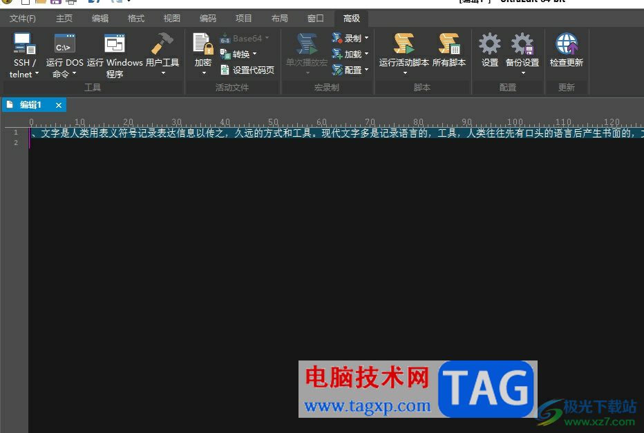Screen dimensions: 644x433
Task: Click the 检查更新 globe icon
Action: point(567,44)
